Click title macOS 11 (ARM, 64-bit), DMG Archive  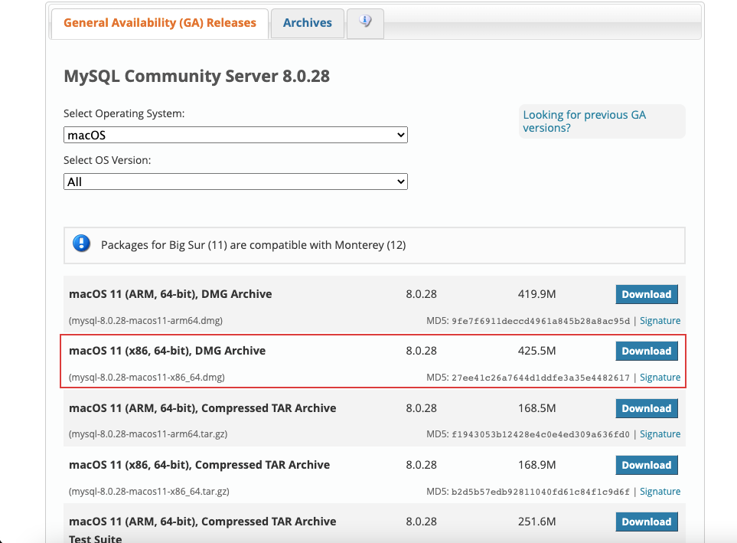170,294
